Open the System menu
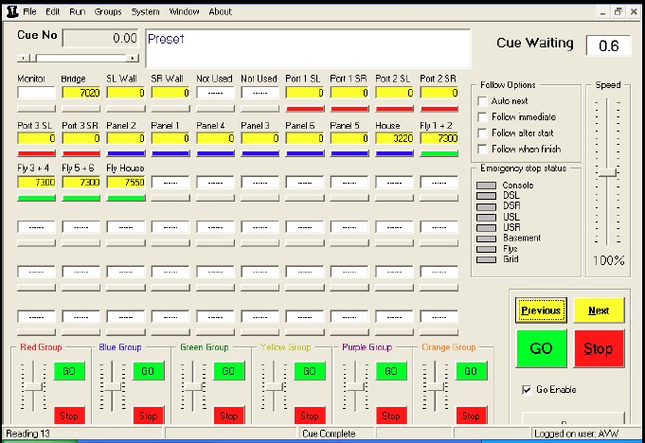Screen dimensions: 645x443 (145, 11)
